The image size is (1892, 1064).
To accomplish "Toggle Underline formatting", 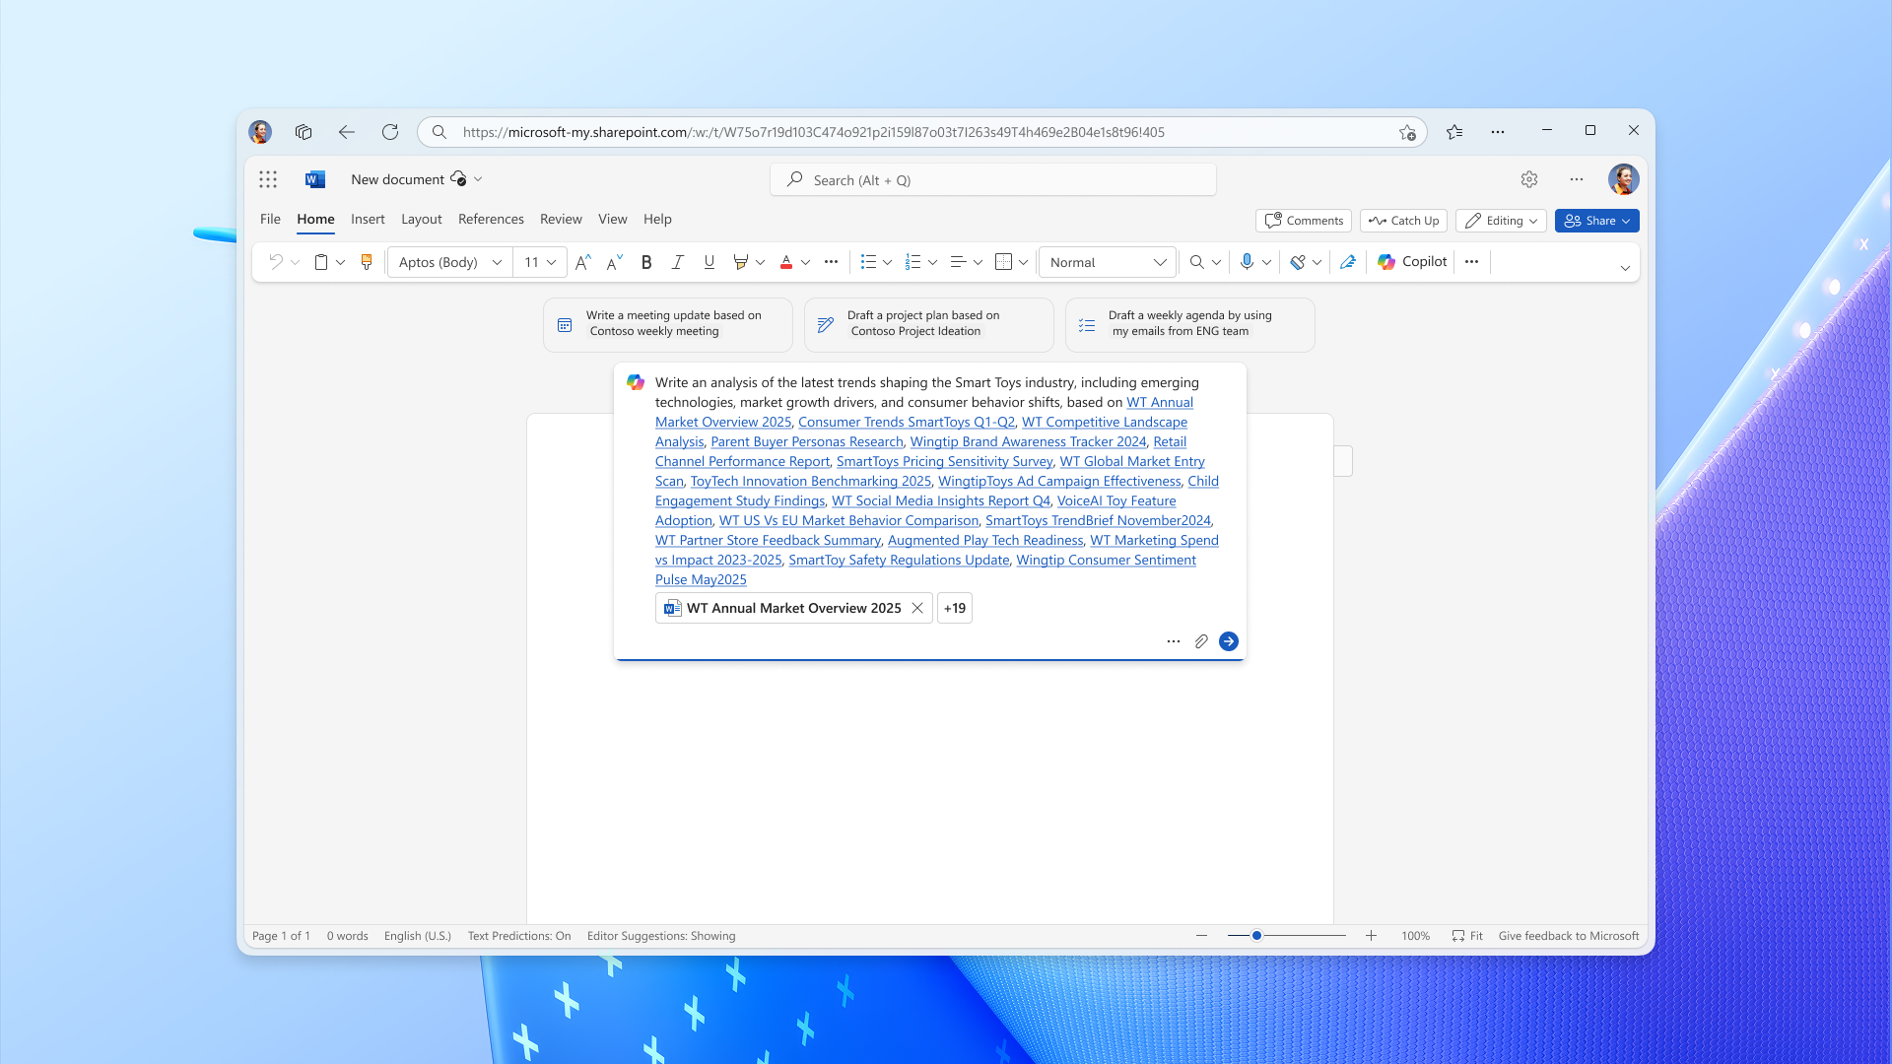I will coord(709,262).
